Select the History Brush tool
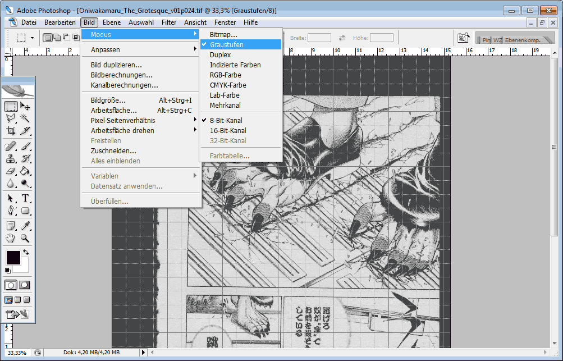Viewport: 563px width, 361px height. pyautogui.click(x=25, y=158)
